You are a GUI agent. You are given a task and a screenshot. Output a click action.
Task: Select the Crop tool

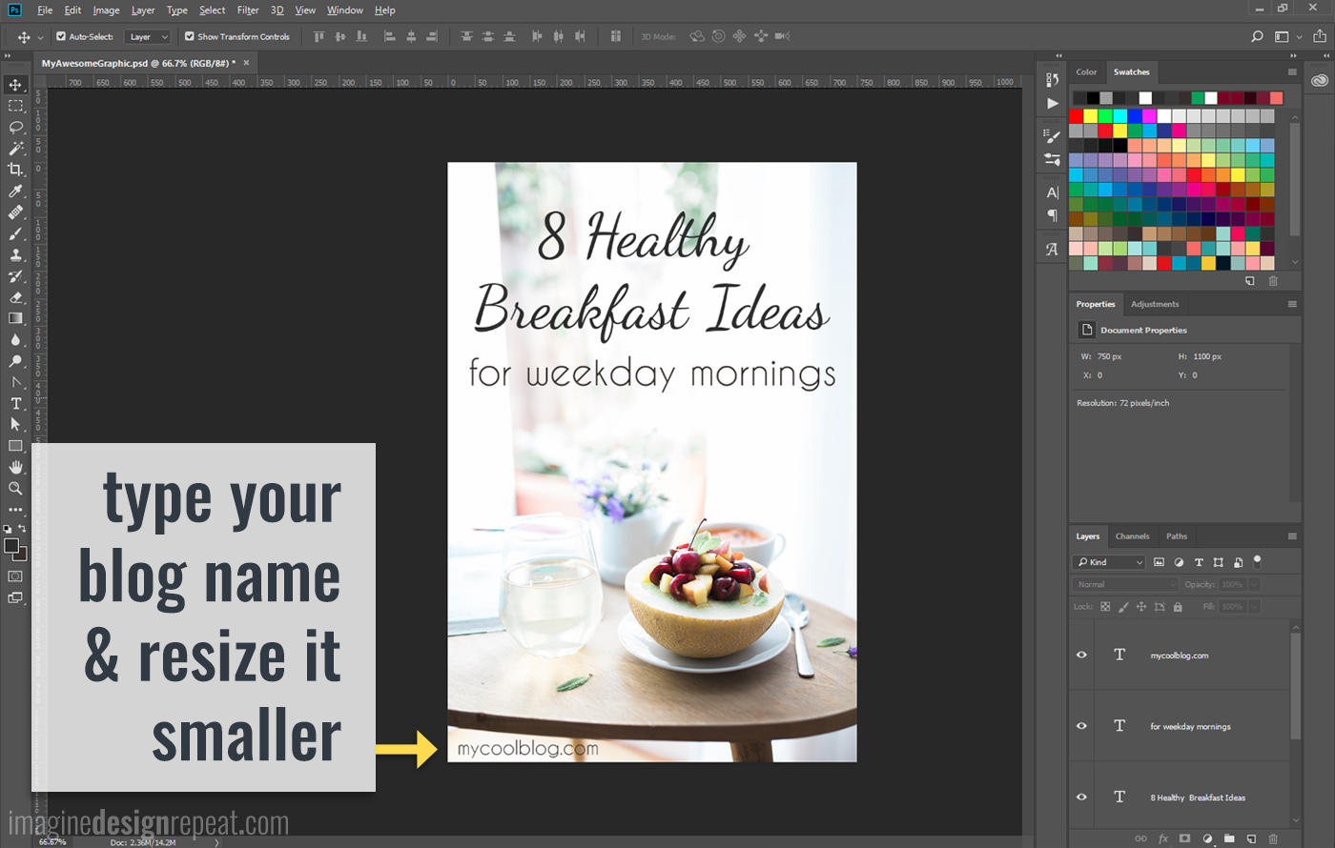15,170
